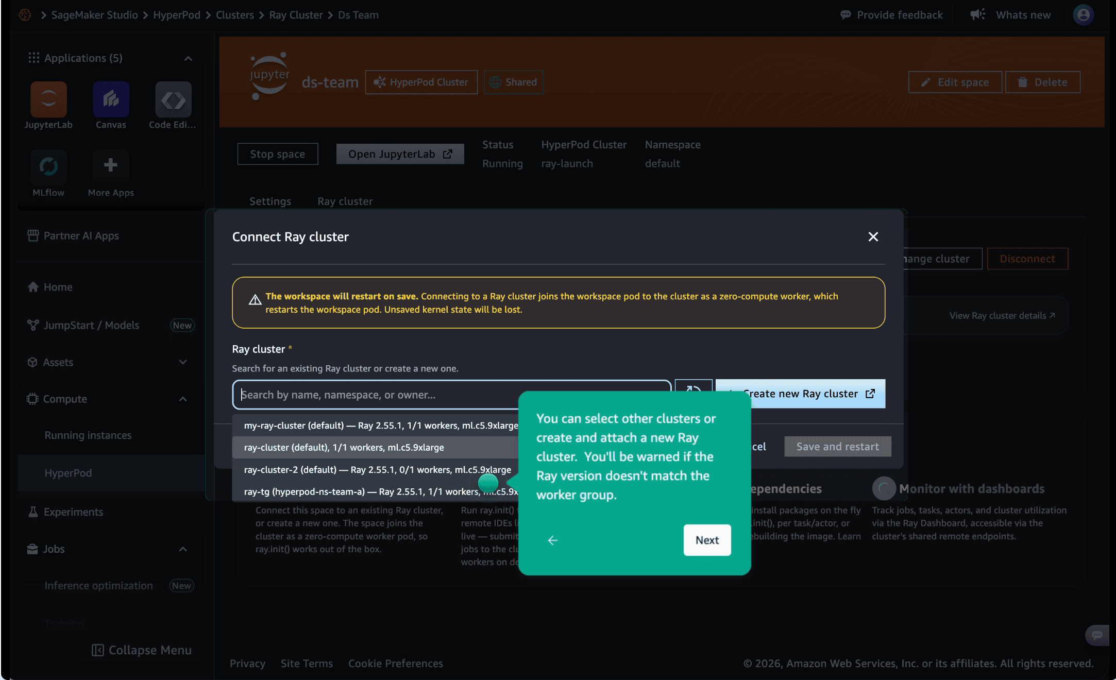
Task: Refresh the Ray cluster list
Action: [694, 390]
